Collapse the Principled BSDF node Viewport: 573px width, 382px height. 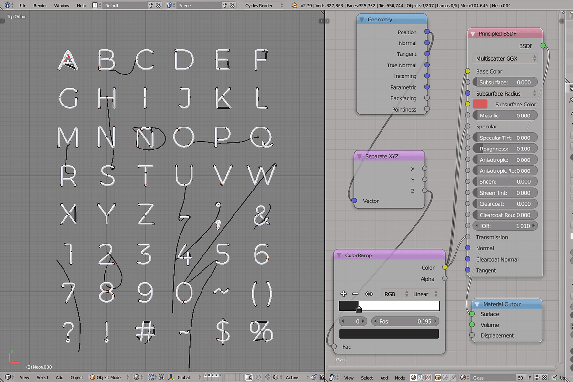pyautogui.click(x=473, y=34)
